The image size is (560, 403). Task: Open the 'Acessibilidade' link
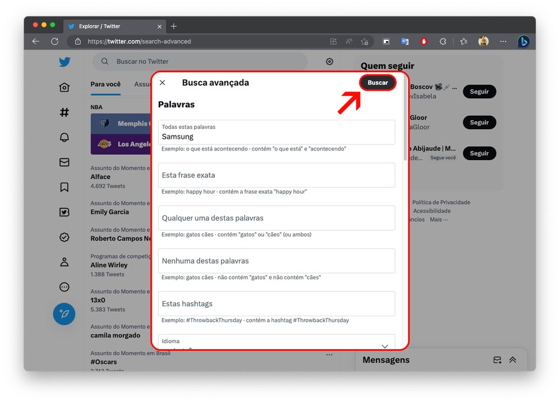(x=432, y=211)
